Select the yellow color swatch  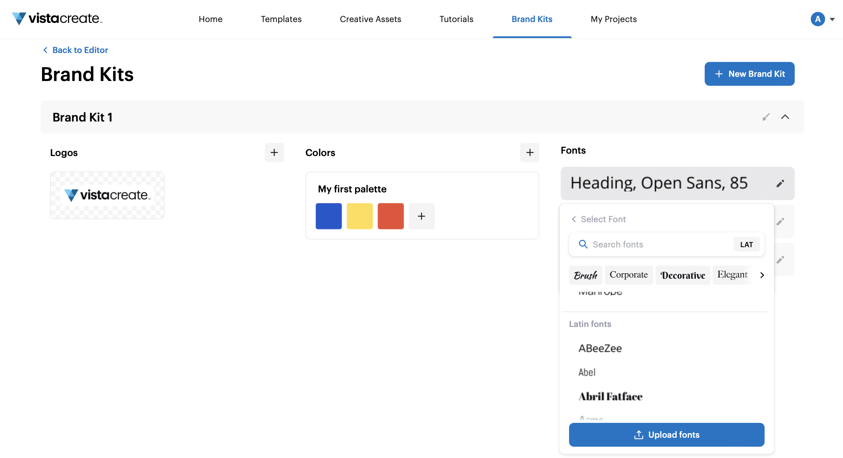click(x=360, y=216)
